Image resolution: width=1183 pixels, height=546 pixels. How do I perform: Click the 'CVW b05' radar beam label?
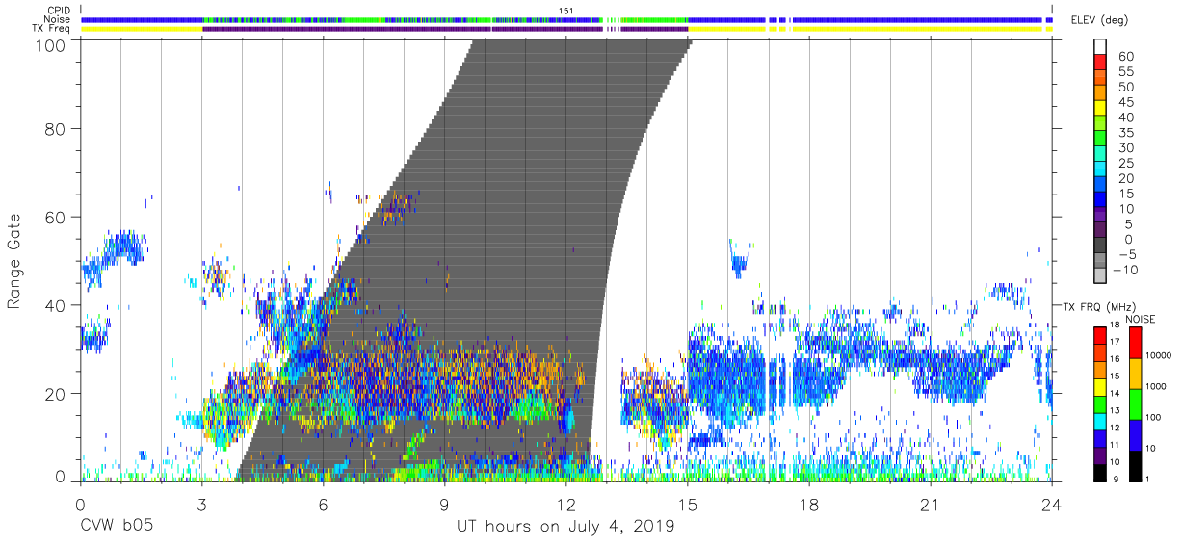point(117,527)
